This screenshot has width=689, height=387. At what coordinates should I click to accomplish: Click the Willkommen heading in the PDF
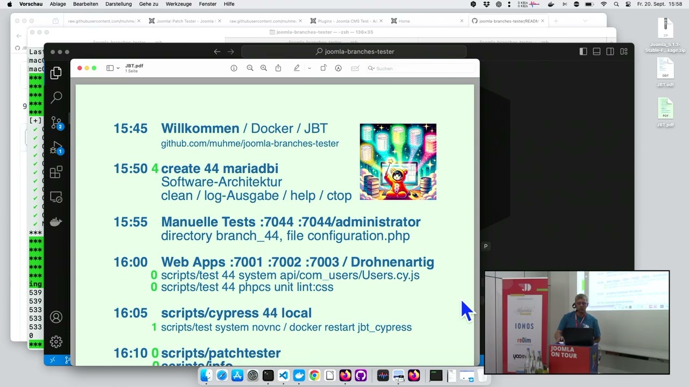coord(200,128)
